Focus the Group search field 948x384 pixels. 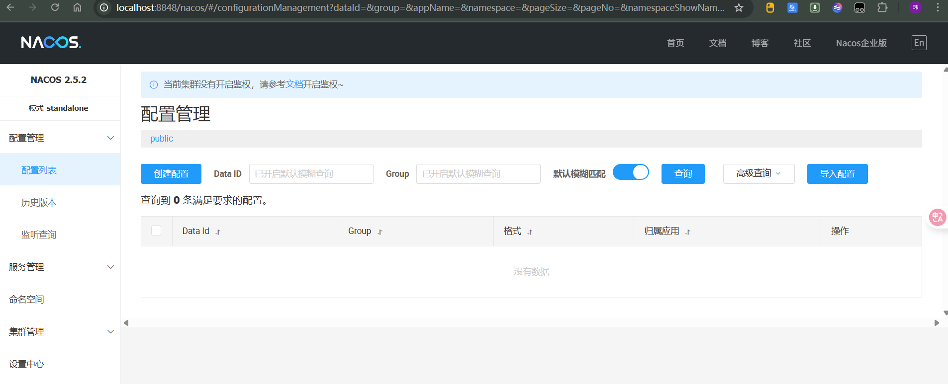[x=478, y=174]
